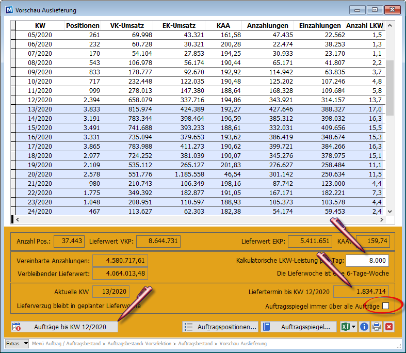Click the row selector for 08/2020

point(13,62)
